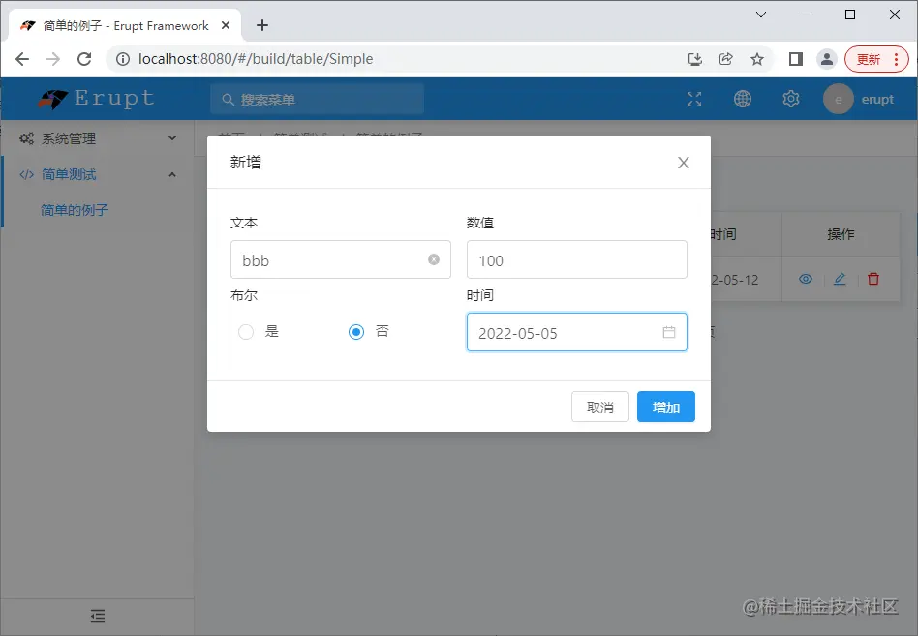
Task: Delete the row with the red trash icon
Action: 872,279
